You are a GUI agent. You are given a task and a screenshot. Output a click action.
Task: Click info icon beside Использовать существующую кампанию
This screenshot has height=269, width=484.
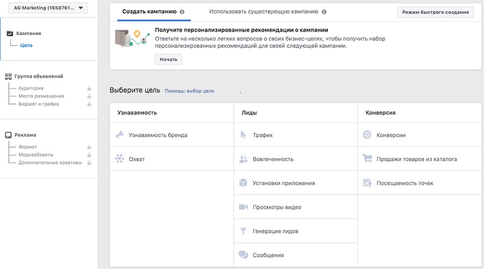324,12
